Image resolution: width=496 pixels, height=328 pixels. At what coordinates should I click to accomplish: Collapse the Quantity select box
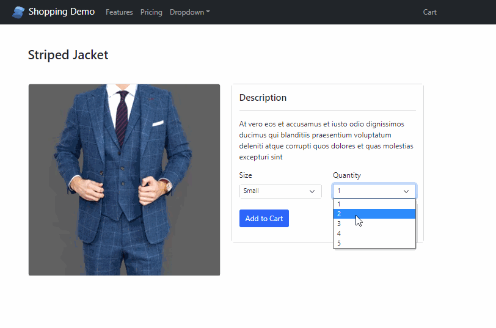click(374, 191)
